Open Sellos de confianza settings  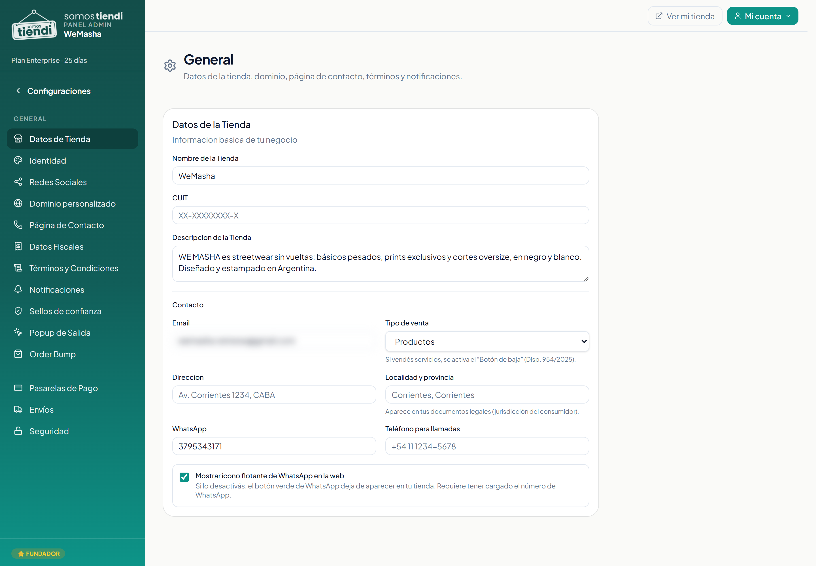[x=73, y=311]
